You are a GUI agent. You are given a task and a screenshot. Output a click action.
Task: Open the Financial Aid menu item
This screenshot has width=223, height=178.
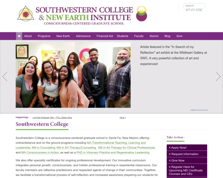click(x=105, y=36)
